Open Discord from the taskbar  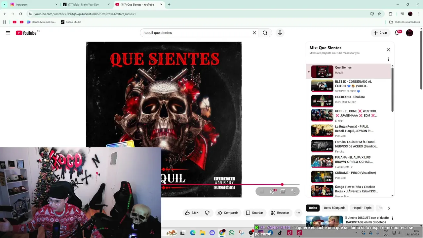point(212,233)
